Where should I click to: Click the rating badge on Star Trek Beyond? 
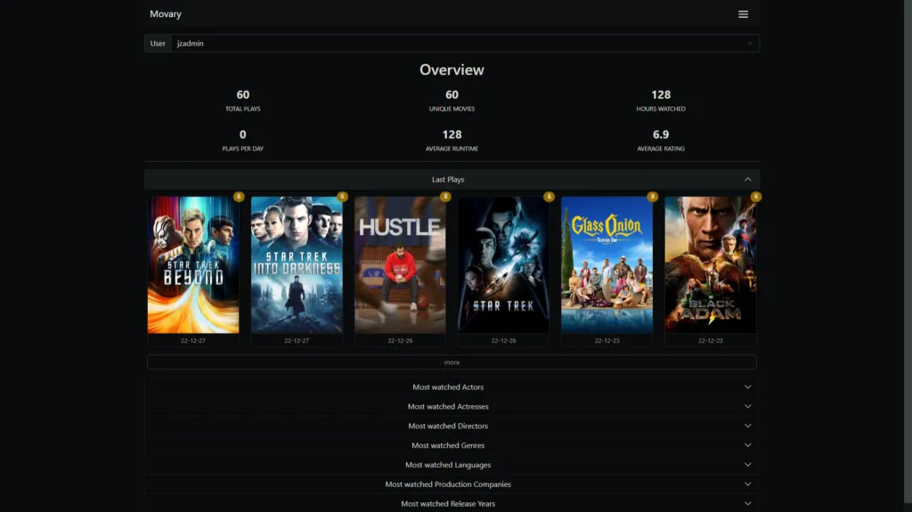[x=239, y=197]
